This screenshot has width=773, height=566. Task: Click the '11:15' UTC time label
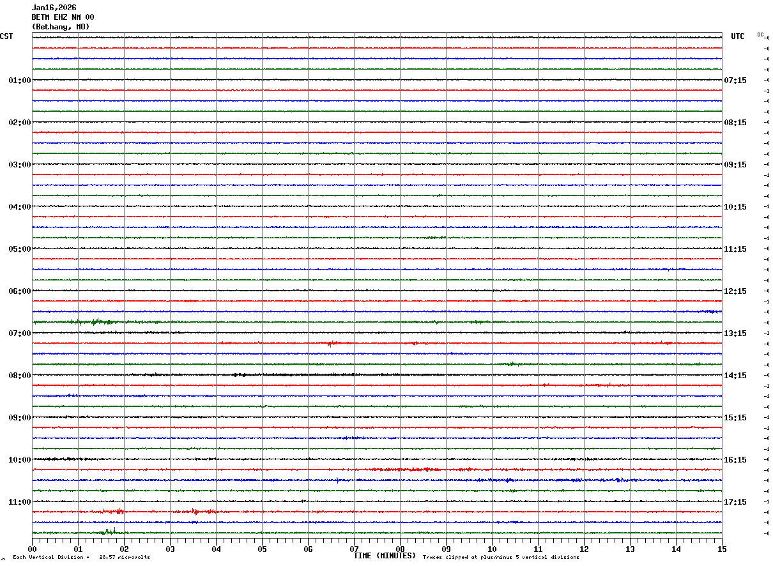click(x=735, y=249)
